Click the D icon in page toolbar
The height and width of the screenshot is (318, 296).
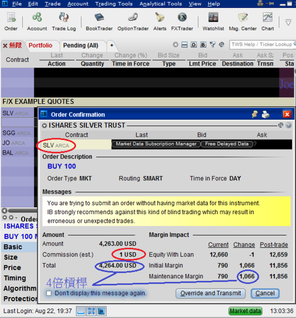point(194,45)
